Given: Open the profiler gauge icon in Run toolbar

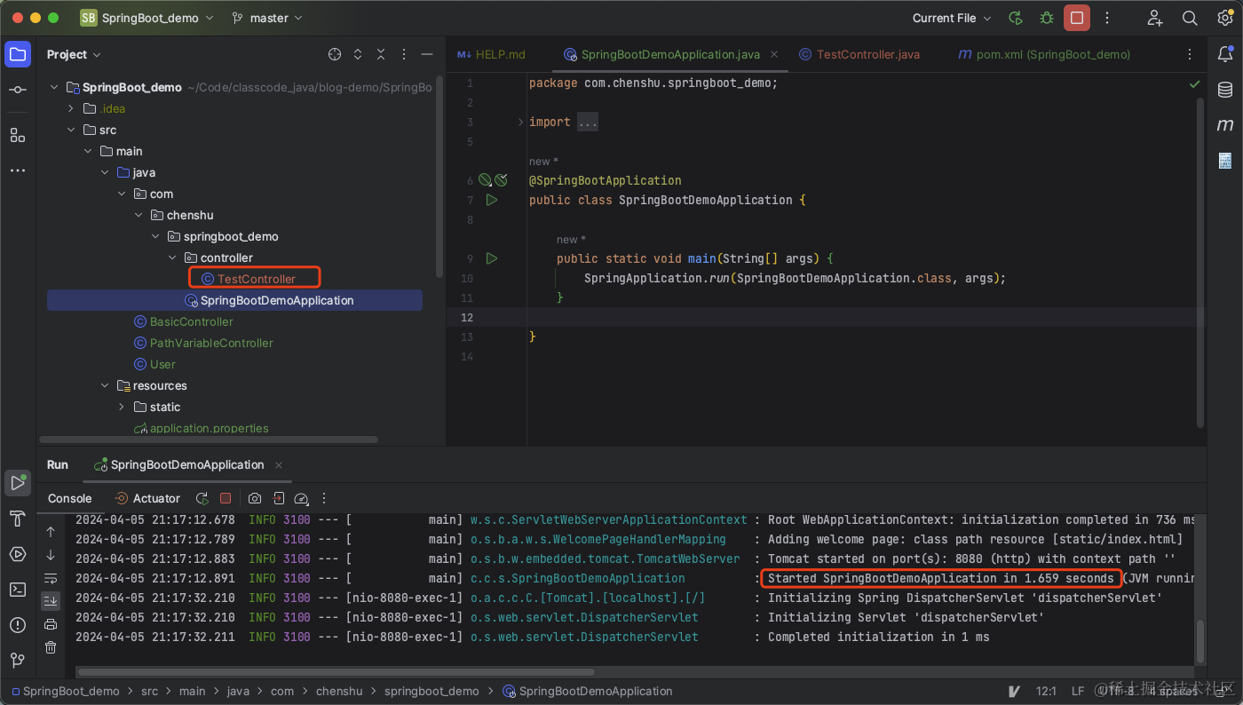Looking at the screenshot, I should pos(301,499).
